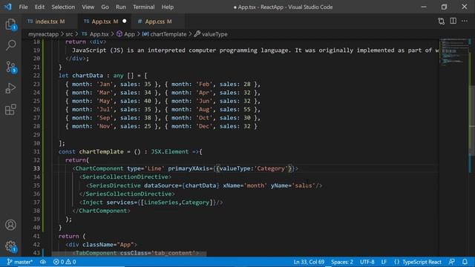This screenshot has width=475, height=267.
Task: Click the ChartComponent opening tag
Action: tap(99, 168)
